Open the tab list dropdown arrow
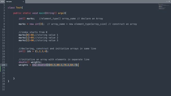The image size is (171, 96). [x=169, y=1]
